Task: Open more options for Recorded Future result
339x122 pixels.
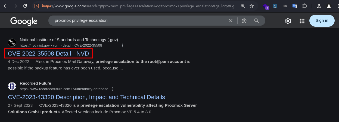Action: (113, 89)
